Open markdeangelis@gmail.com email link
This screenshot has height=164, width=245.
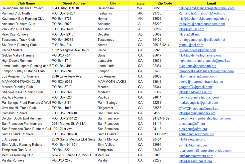point(198,103)
